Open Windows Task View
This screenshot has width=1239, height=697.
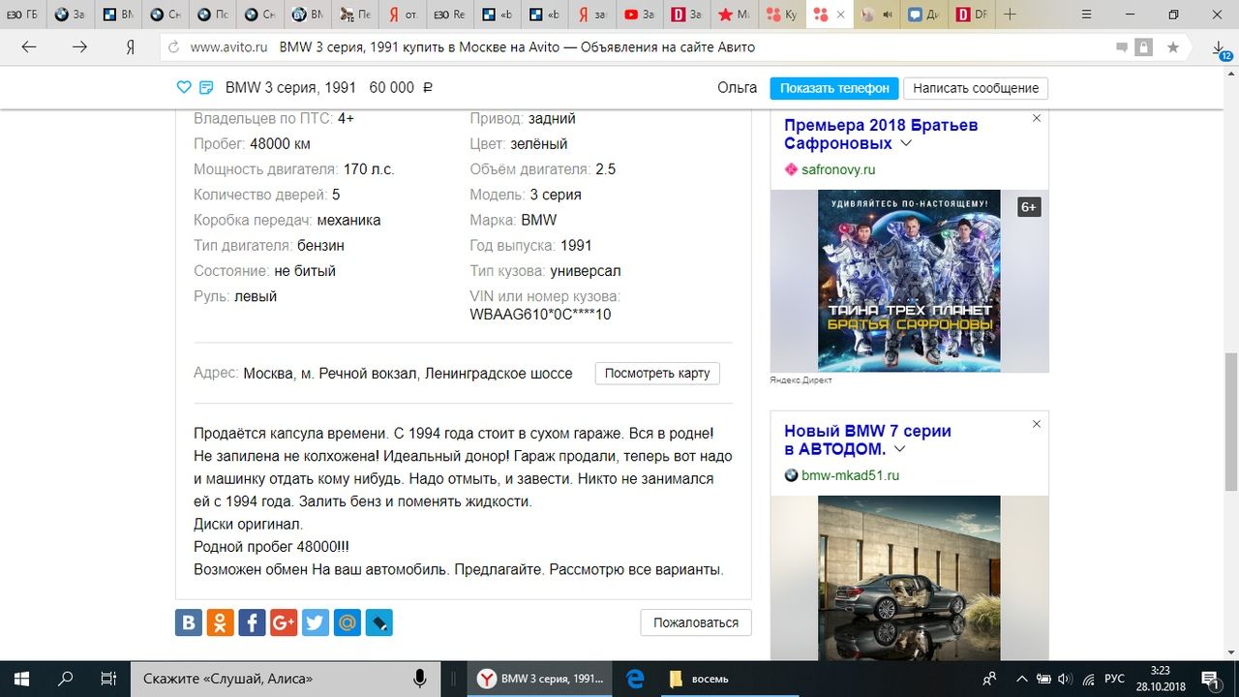[108, 679]
